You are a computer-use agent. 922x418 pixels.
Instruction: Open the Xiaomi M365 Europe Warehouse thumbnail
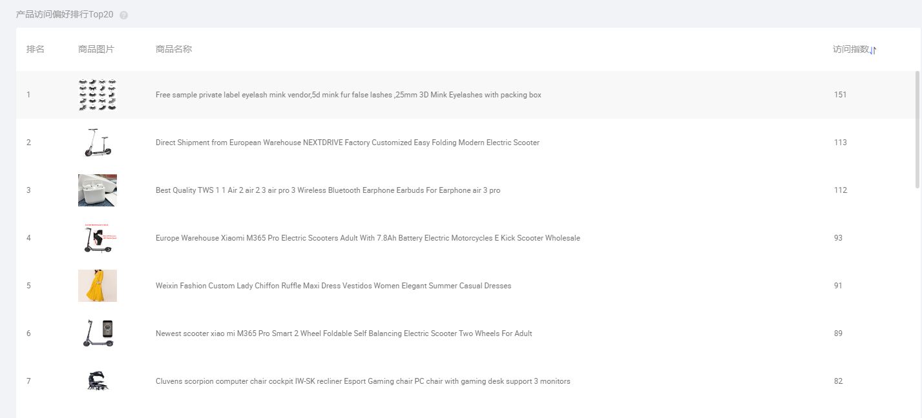[x=98, y=238]
